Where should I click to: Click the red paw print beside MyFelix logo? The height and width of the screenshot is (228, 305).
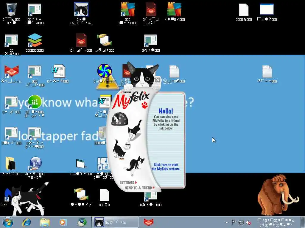[x=144, y=105]
